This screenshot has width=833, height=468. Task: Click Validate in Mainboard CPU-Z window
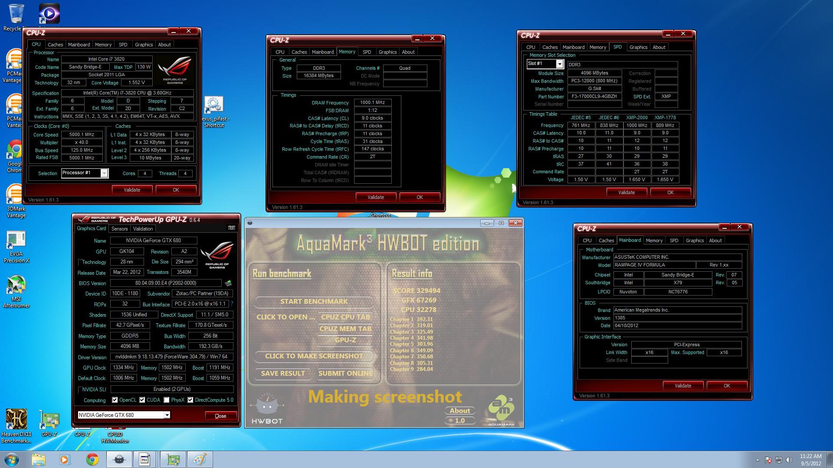tap(683, 386)
